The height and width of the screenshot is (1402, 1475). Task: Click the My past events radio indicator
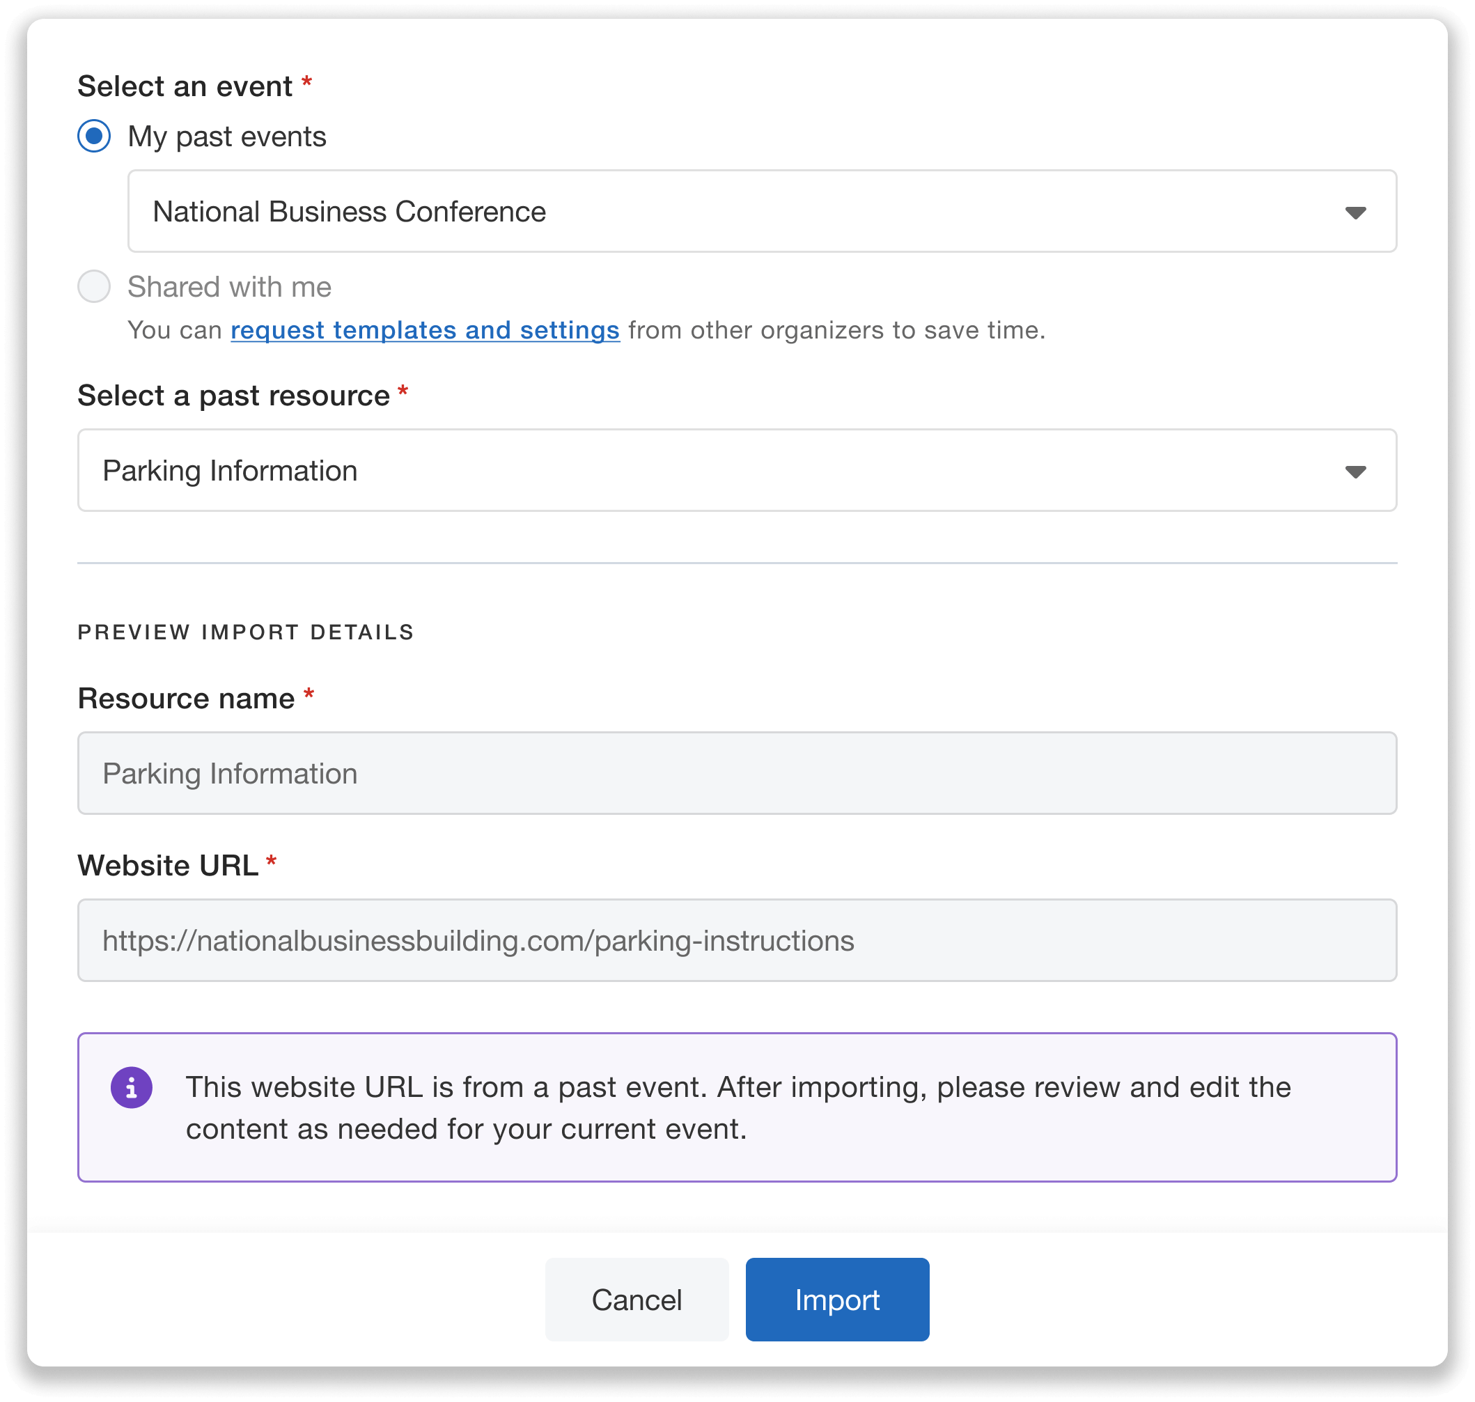94,136
